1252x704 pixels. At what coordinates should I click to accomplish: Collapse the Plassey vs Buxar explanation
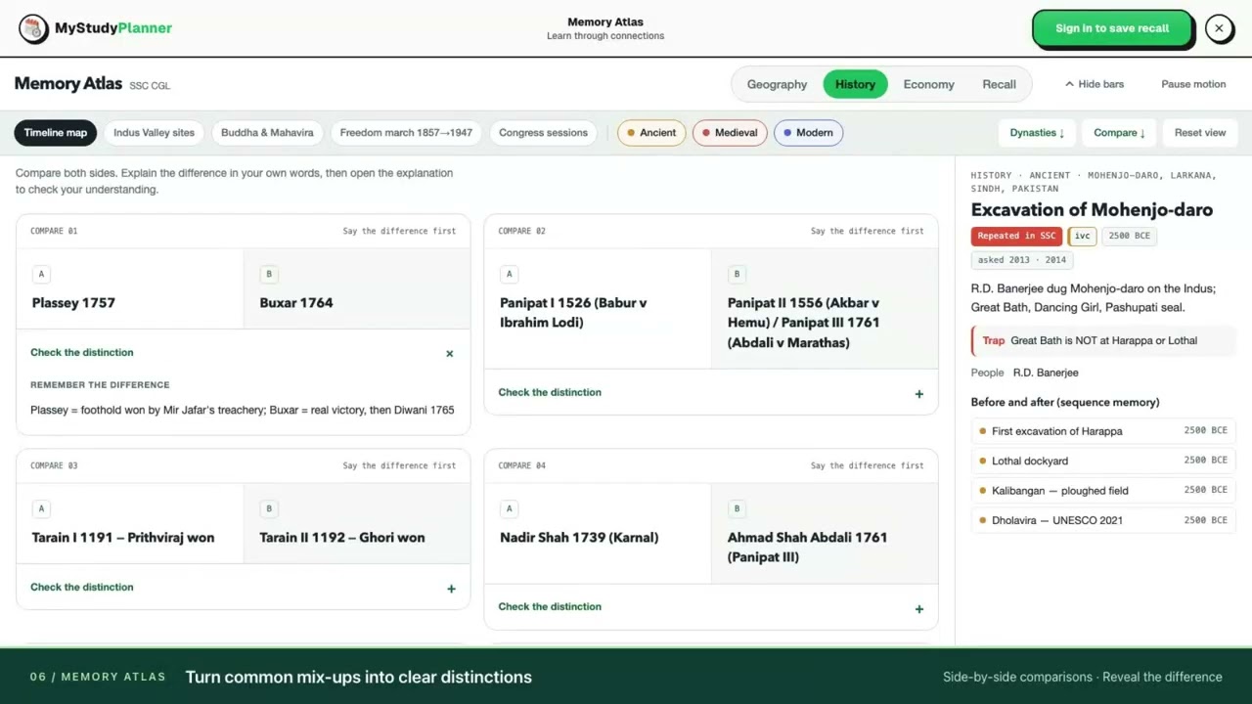[450, 354]
